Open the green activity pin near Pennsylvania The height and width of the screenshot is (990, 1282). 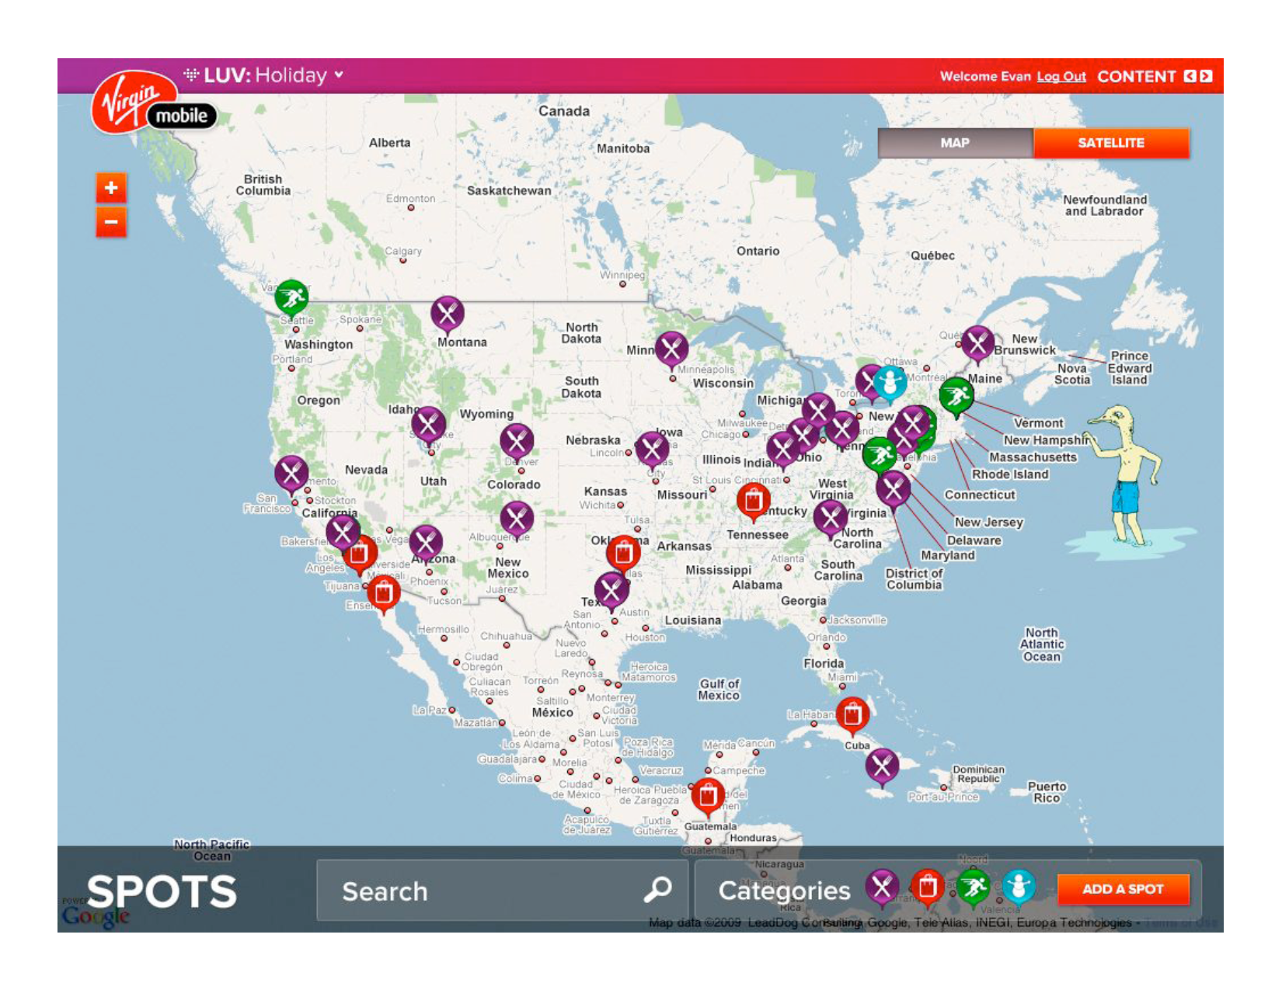coord(880,455)
